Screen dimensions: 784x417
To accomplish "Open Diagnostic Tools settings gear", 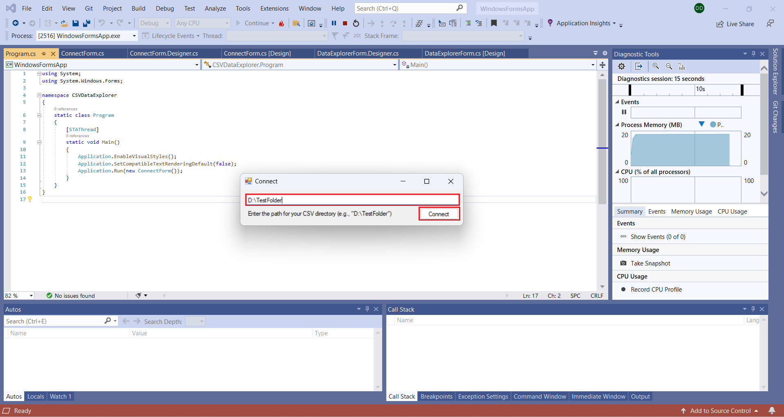I will (621, 66).
